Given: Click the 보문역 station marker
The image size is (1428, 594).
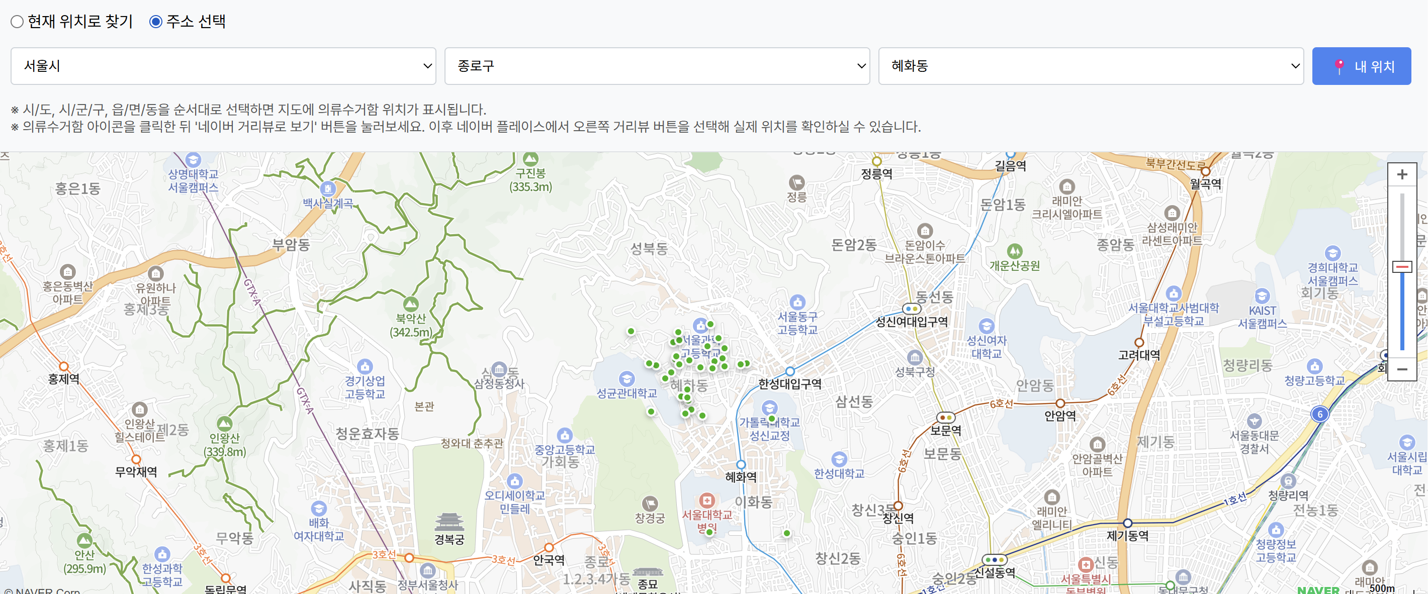Looking at the screenshot, I should pos(946,417).
